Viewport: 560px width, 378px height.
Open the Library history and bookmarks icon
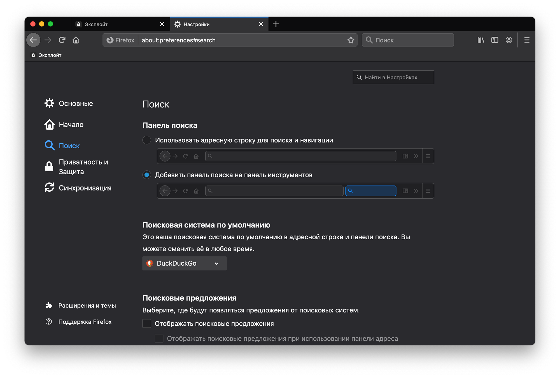coord(480,40)
